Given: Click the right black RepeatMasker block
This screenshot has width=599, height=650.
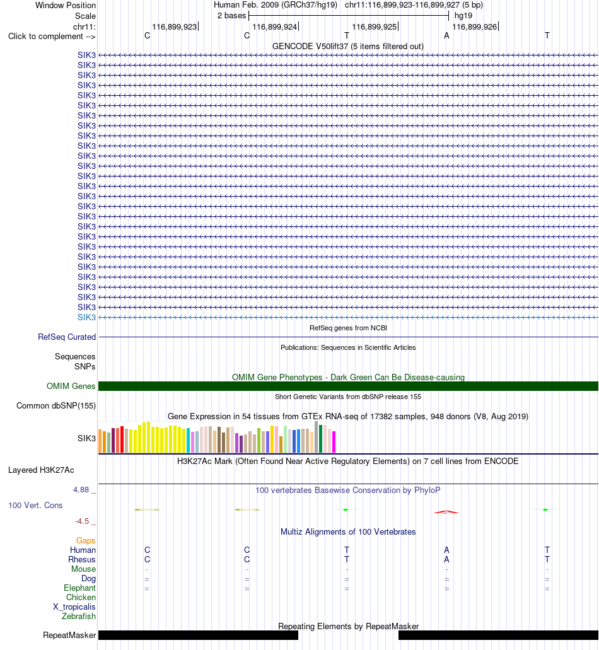Looking at the screenshot, I should click(x=498, y=635).
